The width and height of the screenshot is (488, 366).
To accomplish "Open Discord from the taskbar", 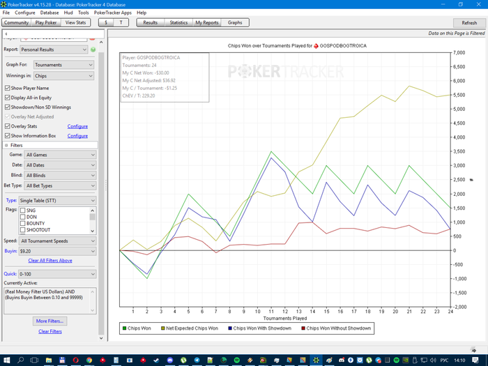I will (170, 360).
